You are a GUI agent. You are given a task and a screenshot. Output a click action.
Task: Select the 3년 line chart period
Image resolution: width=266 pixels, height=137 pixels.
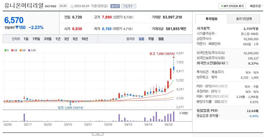click(66, 39)
